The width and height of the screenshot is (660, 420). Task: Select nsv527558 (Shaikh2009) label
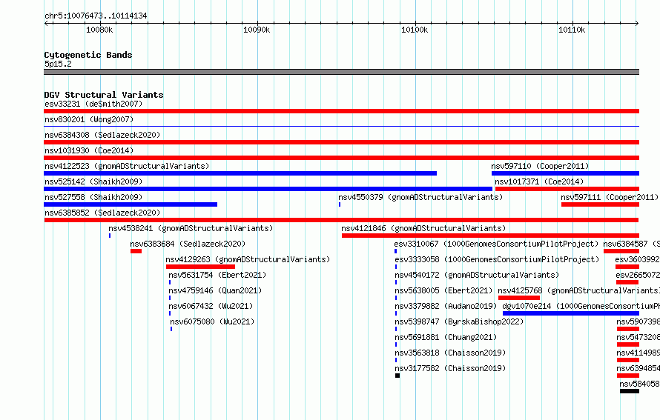pos(93,197)
